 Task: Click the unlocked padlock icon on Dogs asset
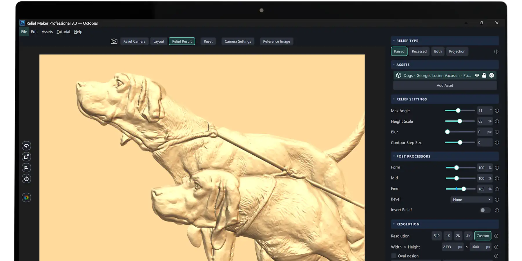pos(484,75)
